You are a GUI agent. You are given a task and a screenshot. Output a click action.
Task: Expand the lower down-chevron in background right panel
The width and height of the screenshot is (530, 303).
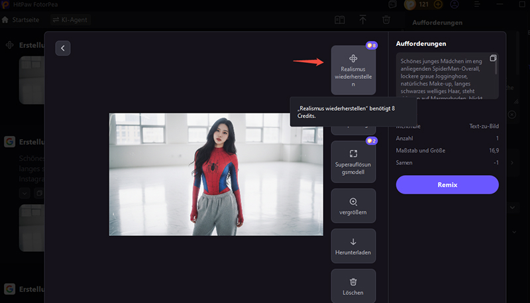514,232
